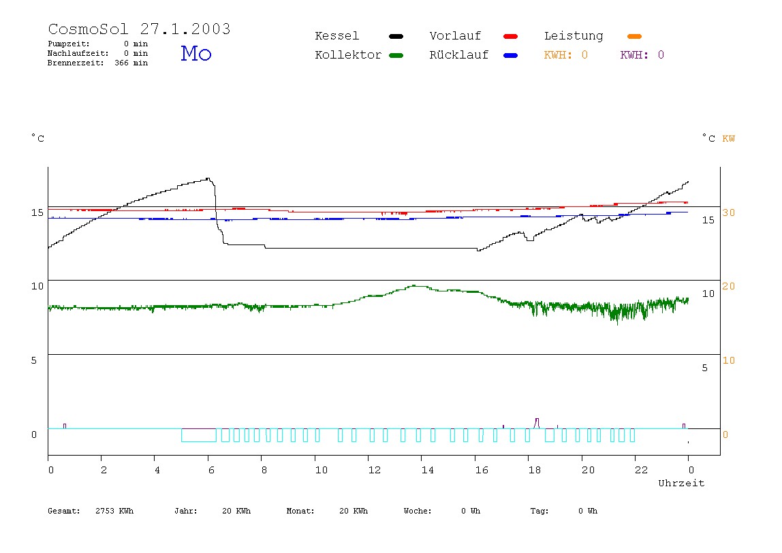Click the 'Tag:' label
This screenshot has width=782, height=553.
[539, 511]
